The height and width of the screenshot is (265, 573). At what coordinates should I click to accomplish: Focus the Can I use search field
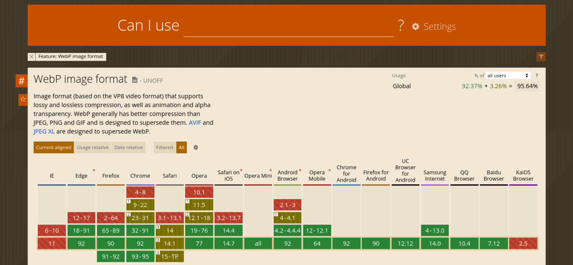click(x=289, y=26)
